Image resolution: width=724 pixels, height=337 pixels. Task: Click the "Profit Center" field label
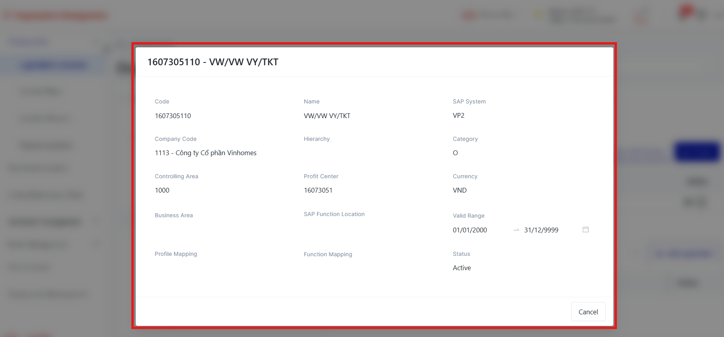click(x=321, y=176)
